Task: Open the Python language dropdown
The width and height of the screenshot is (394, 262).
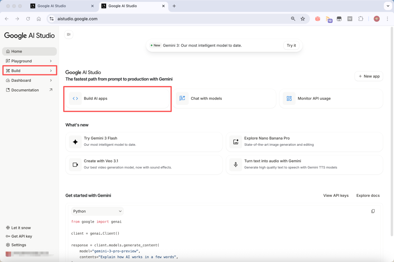Action: point(97,211)
